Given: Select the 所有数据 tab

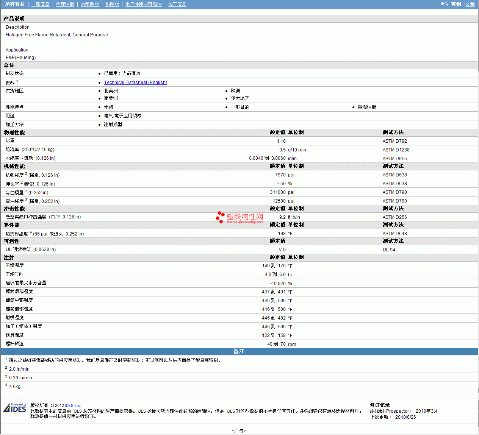Looking at the screenshot, I should (15, 4).
